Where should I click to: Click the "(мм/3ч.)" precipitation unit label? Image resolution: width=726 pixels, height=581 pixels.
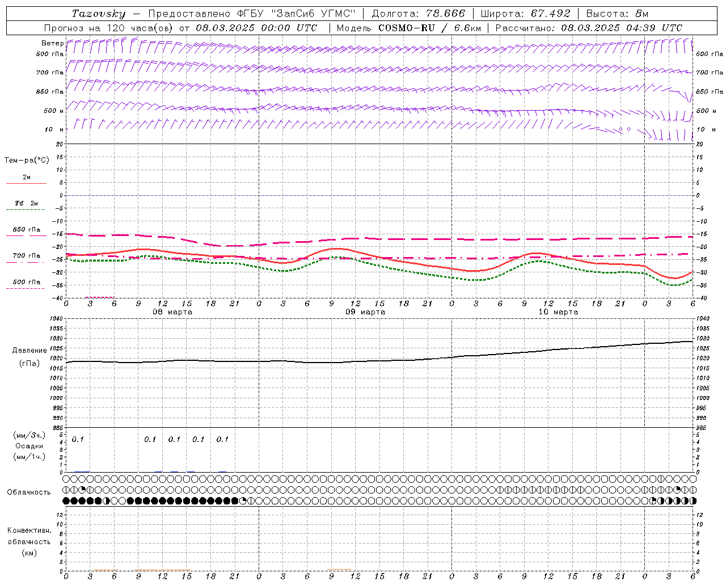[x=29, y=435]
